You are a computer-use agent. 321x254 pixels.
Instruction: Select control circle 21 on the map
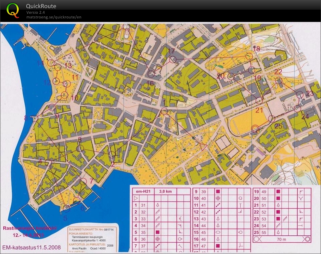259,100
